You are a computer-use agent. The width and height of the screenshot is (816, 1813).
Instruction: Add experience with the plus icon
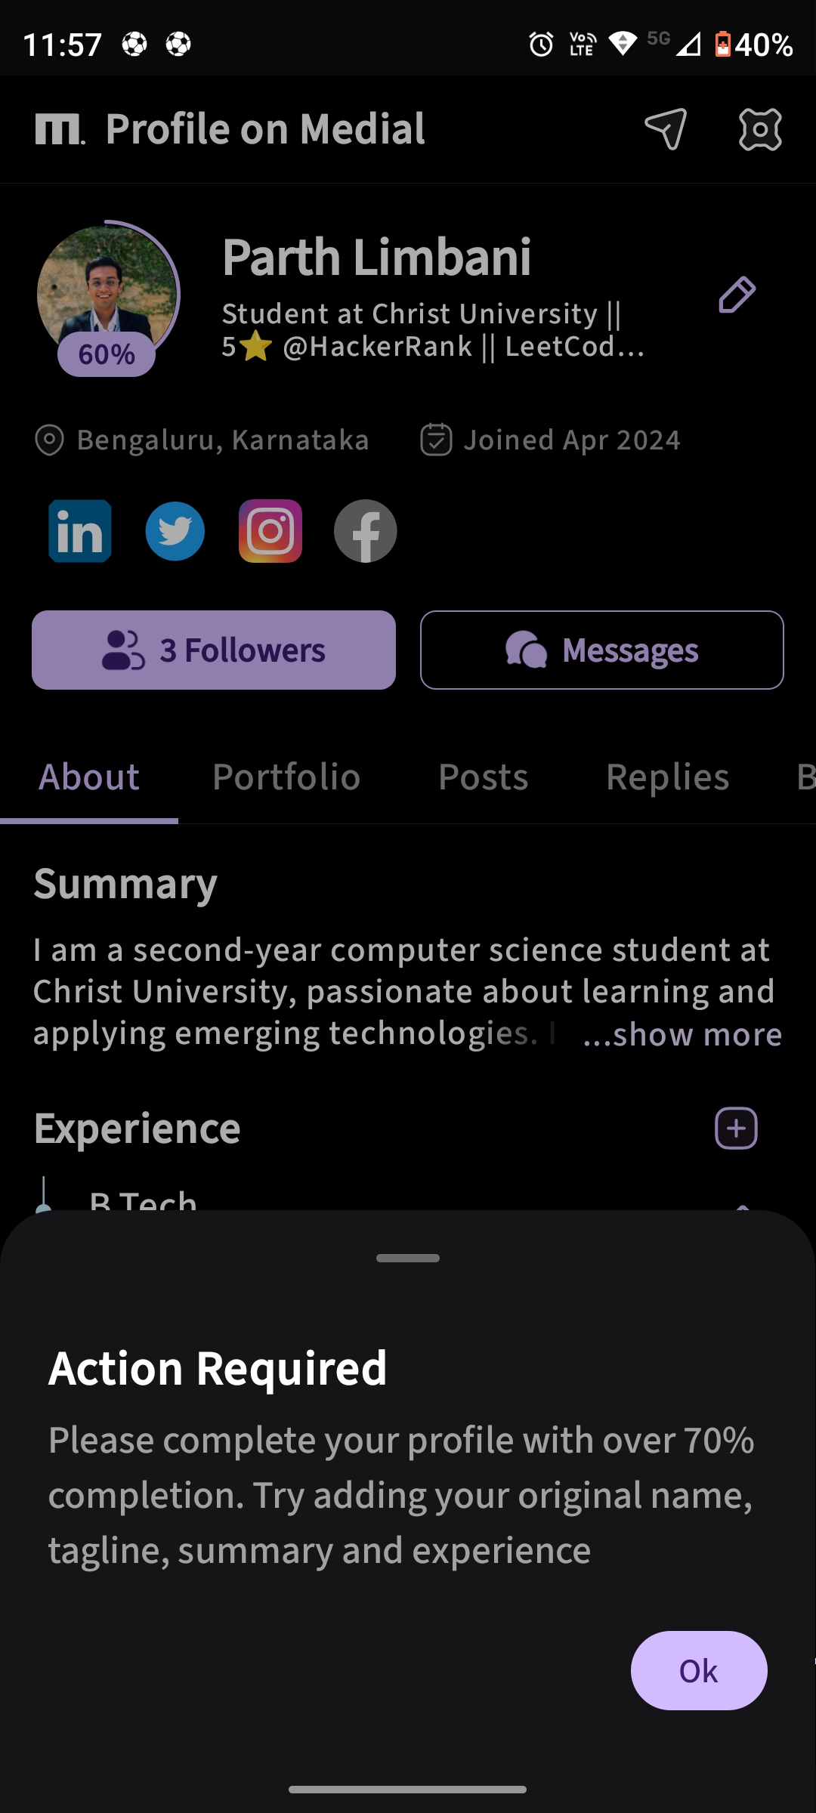(x=736, y=1129)
